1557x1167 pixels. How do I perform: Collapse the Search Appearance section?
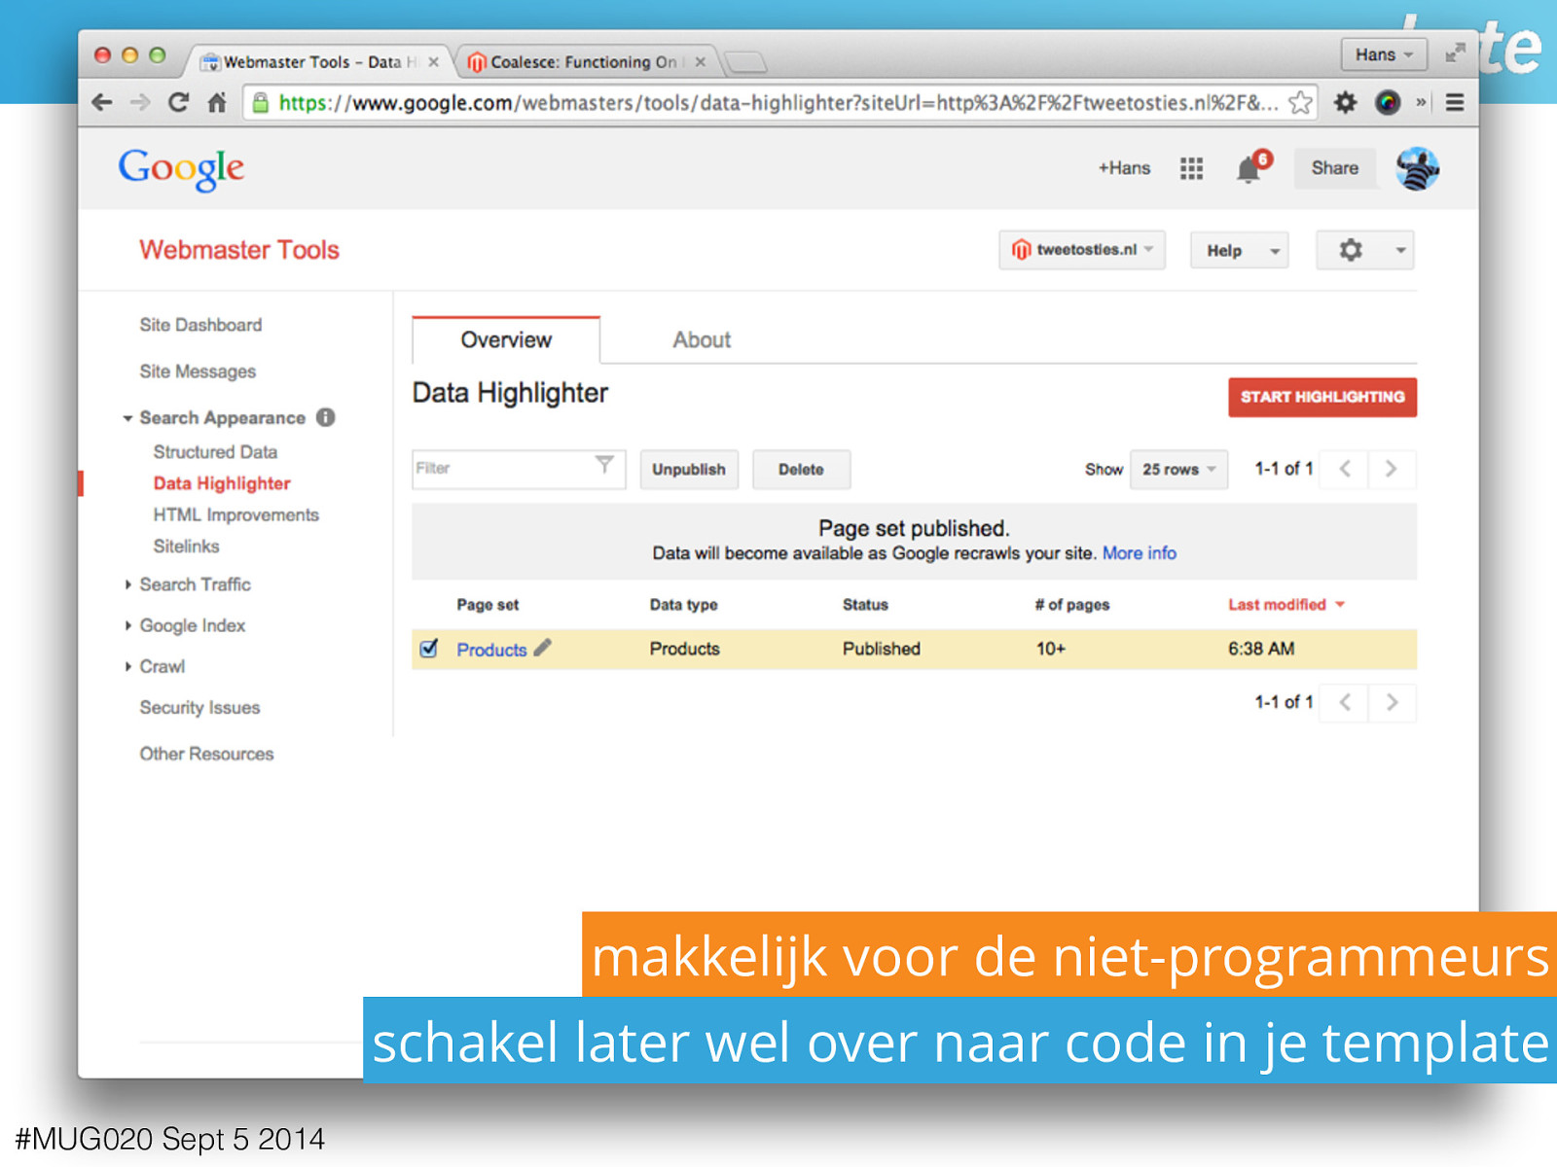(127, 418)
